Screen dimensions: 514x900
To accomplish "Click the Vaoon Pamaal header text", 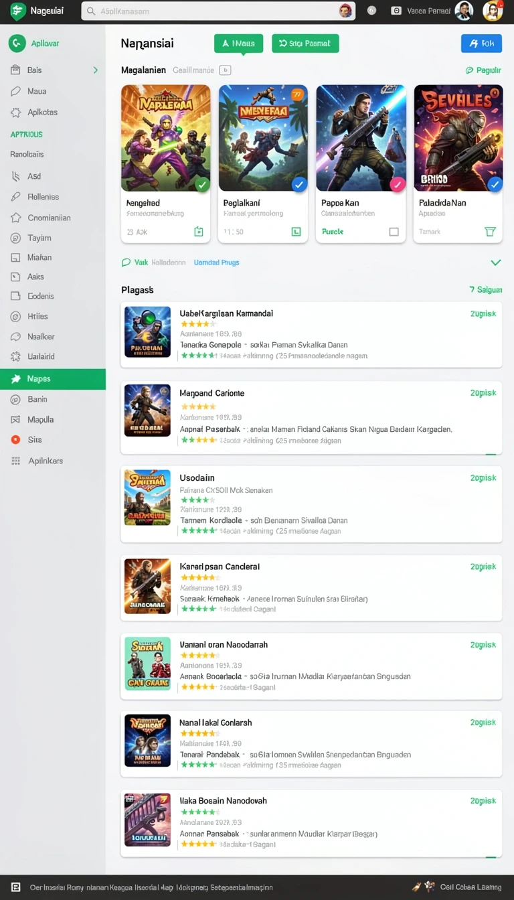I will 429,11.
